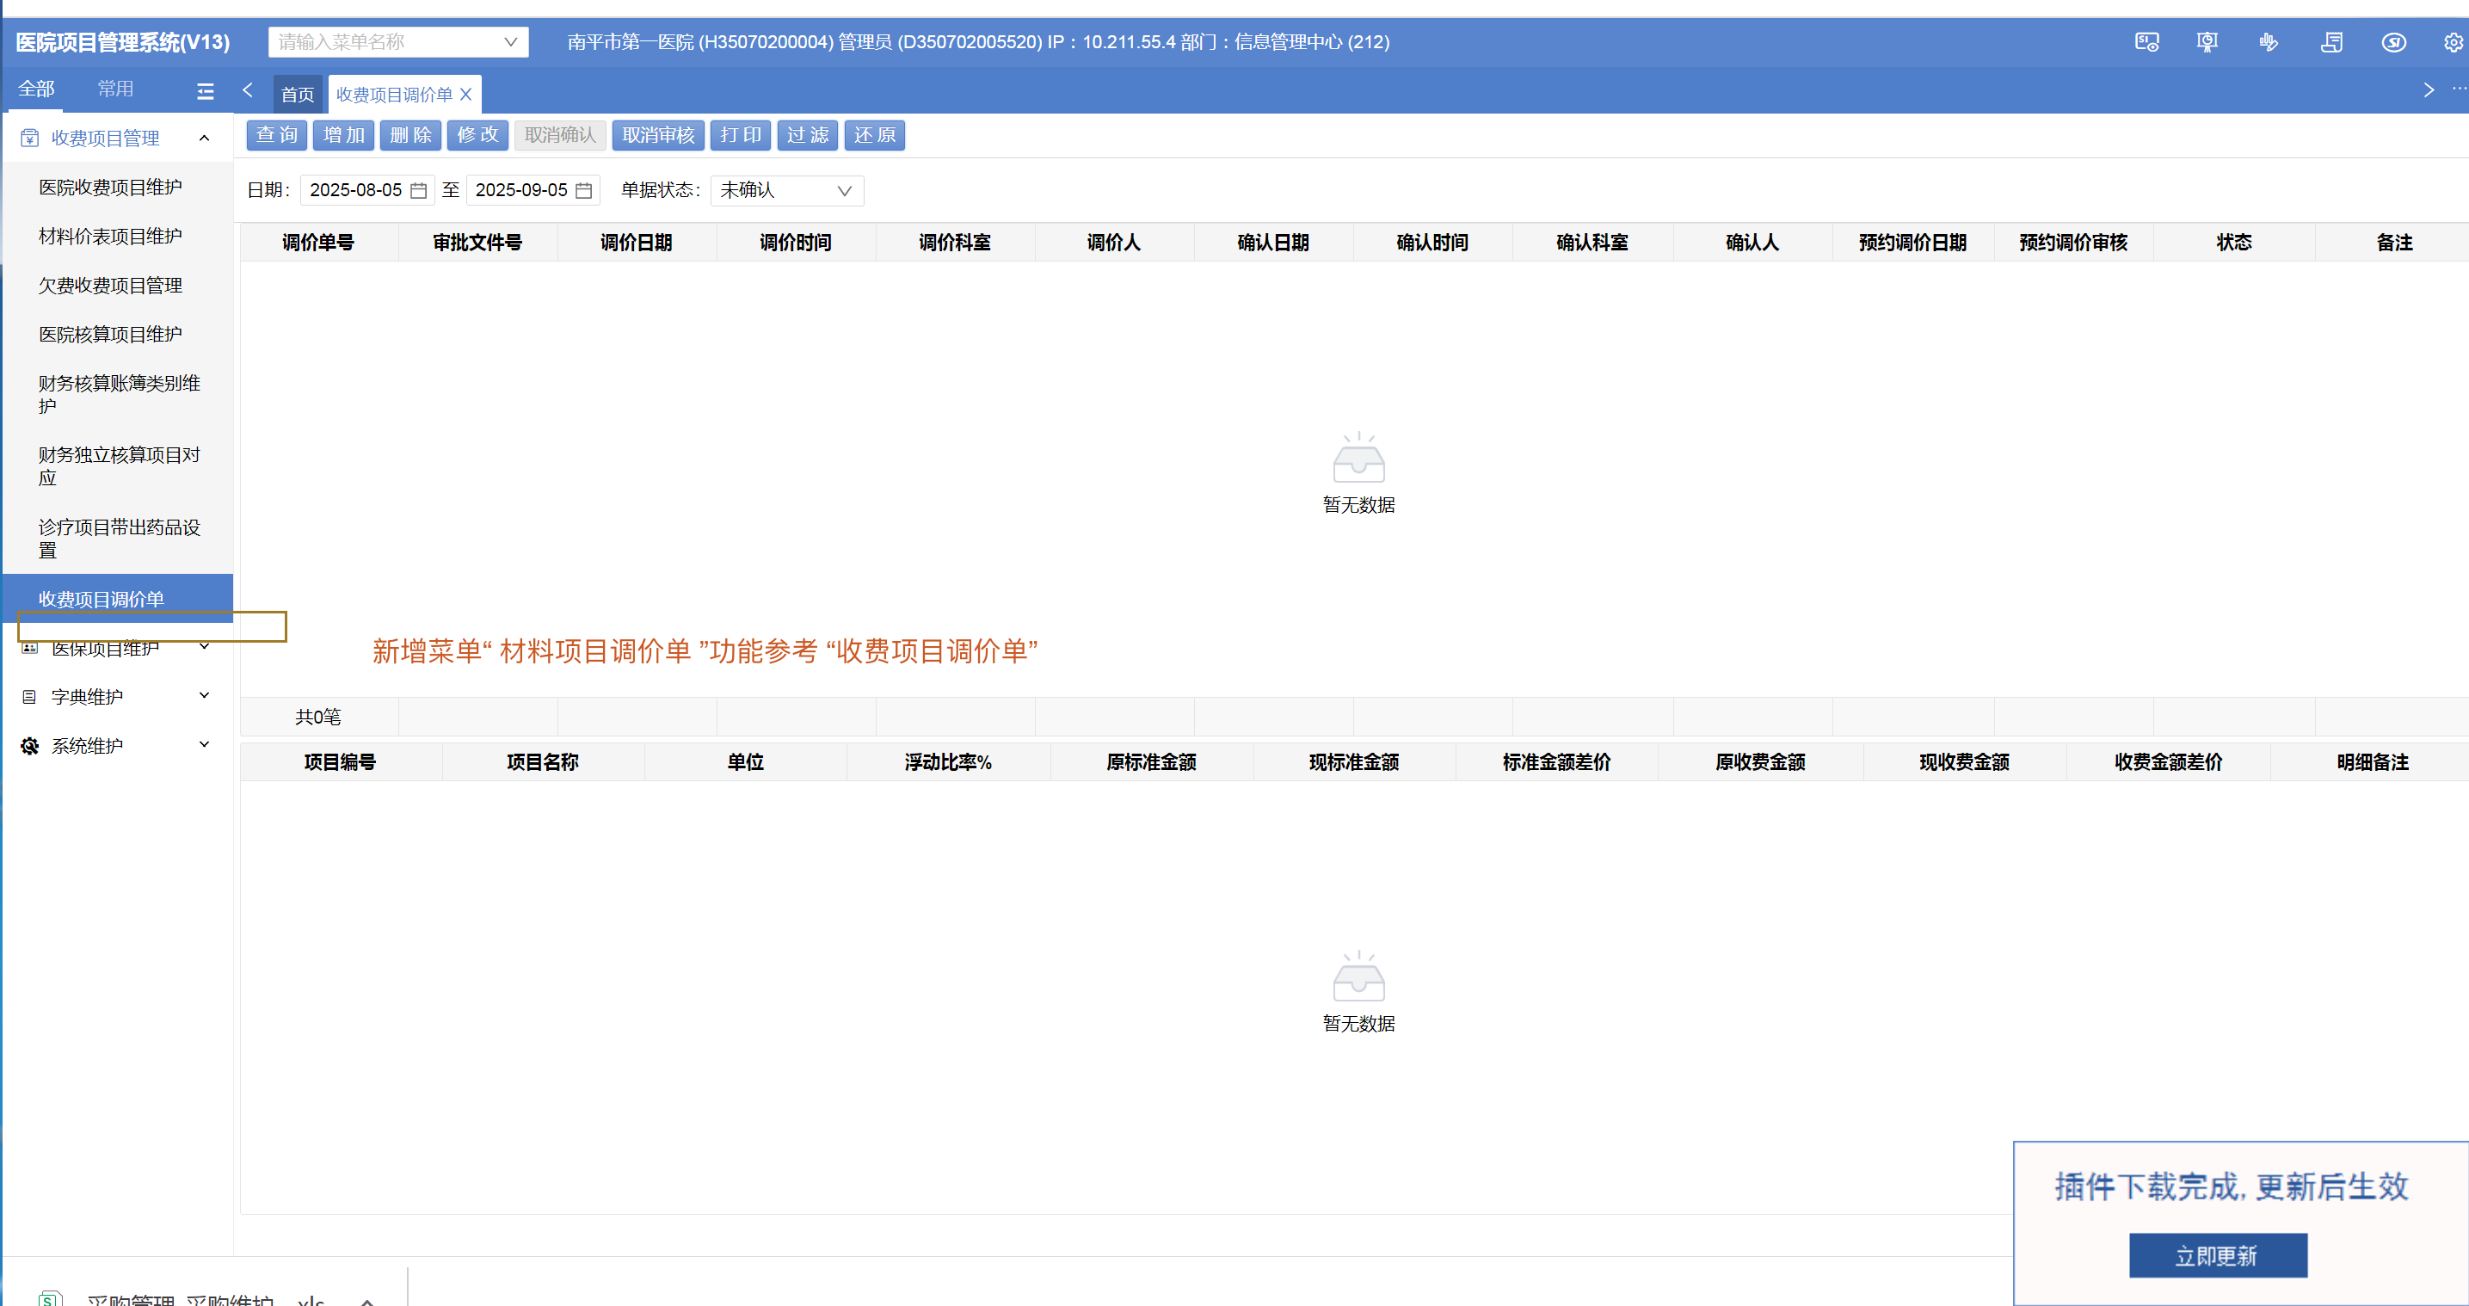Expand the 字典维护 menu group
Screen dimensions: 2469x1306
[115, 696]
